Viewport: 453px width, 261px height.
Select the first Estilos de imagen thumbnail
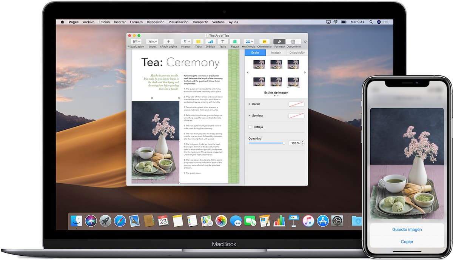[259, 64]
